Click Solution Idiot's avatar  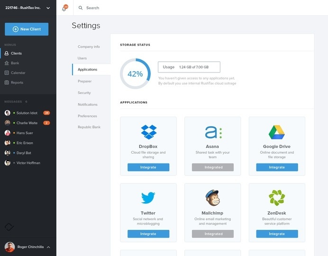8,113
